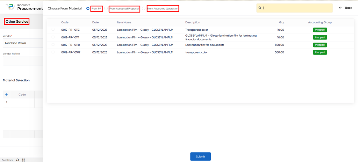Tick the checkbox for row 0012-PR-10111
358x162 pixels.
[x=53, y=37]
